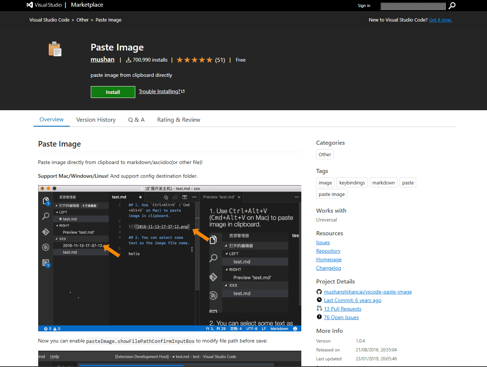Click the 'pasteImage.showFilePathConfirmInputBox' setting name
Image resolution: width=487 pixels, height=367 pixels.
click(x=140, y=341)
